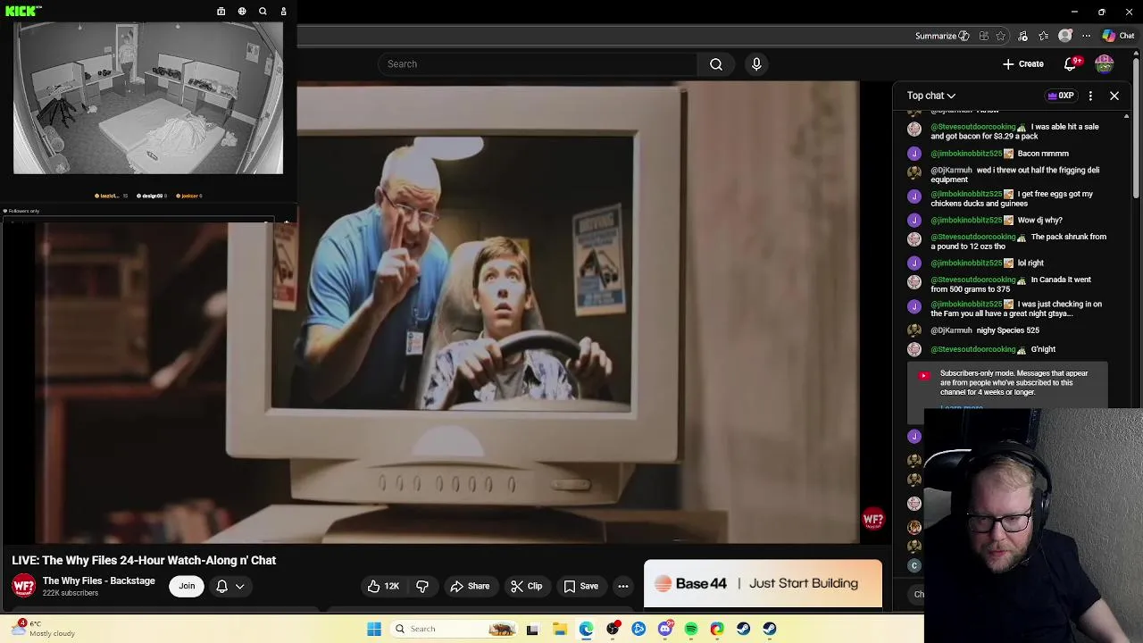Screen dimensions: 1143x643
Task: Click the username @jimbokinobbitz525 beside 'Bacon mmmm'
Action: point(967,154)
